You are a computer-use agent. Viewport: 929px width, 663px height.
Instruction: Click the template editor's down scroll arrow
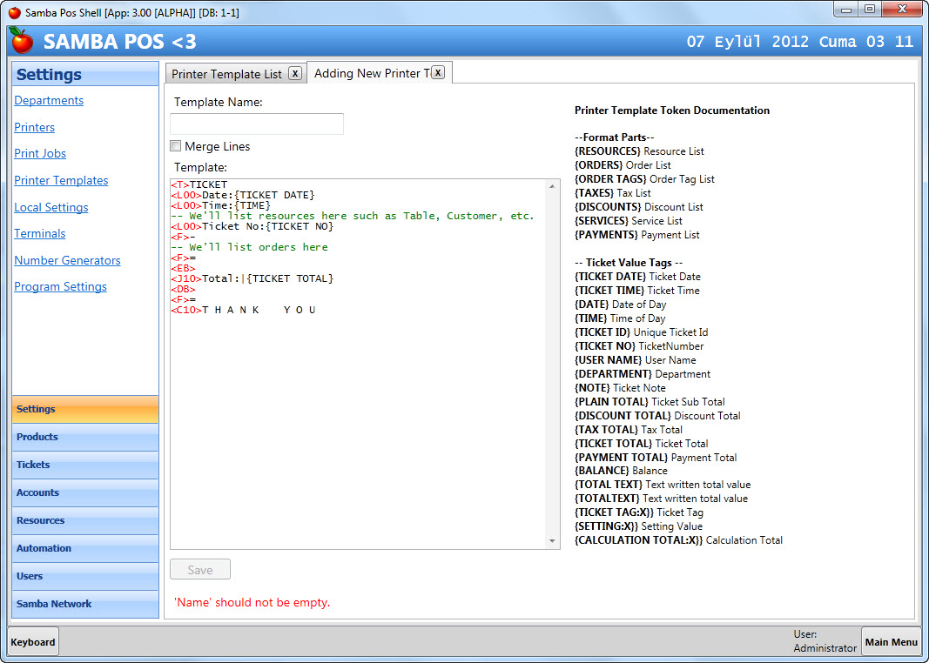(552, 541)
